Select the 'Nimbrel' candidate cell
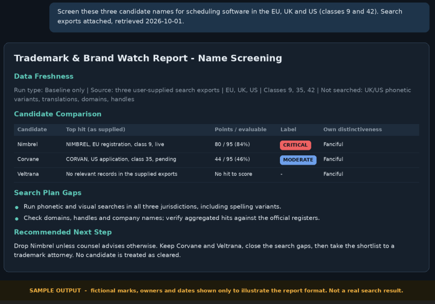This screenshot has width=435, height=304. (27, 144)
